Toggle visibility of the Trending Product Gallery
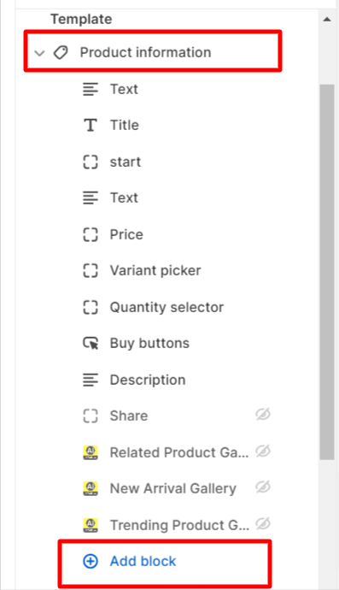 [x=263, y=523]
